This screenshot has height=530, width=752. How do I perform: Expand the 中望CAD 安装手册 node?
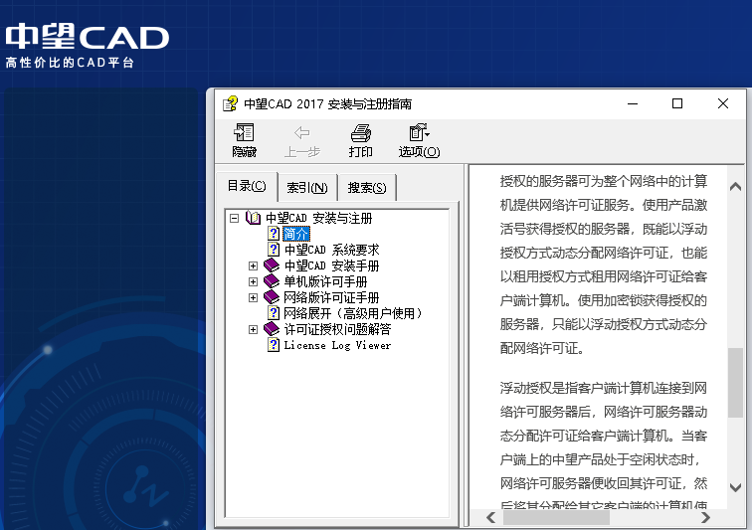pyautogui.click(x=254, y=265)
